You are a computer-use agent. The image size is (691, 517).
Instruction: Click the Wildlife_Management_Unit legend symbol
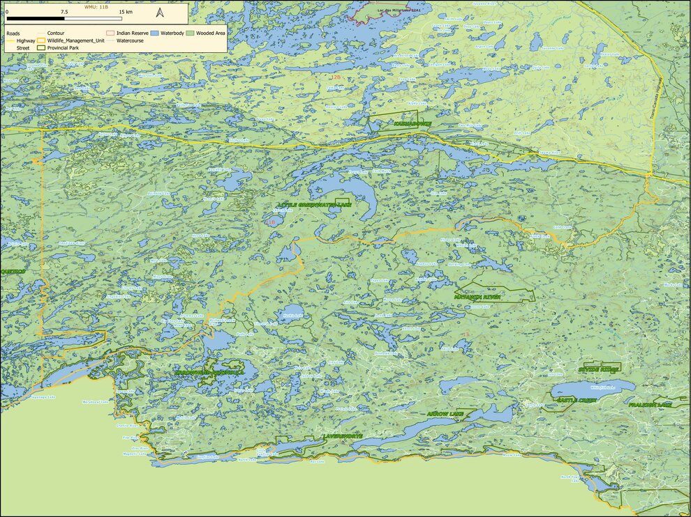[40, 41]
